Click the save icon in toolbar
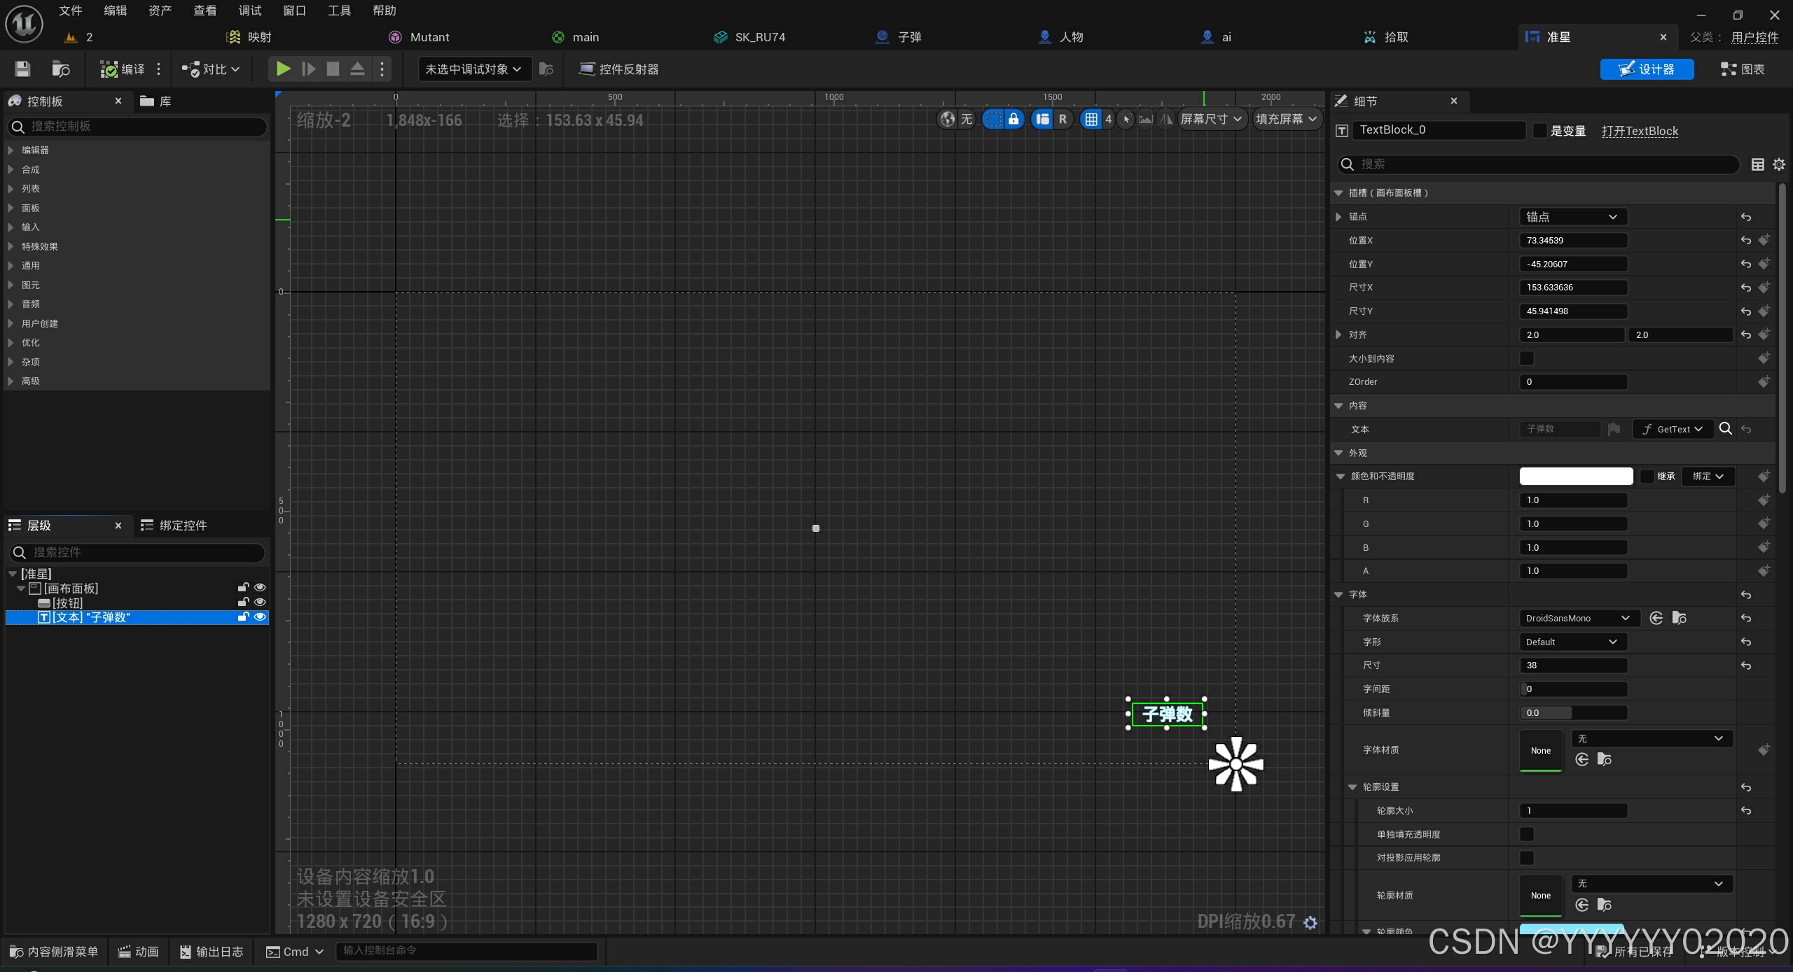Image resolution: width=1793 pixels, height=972 pixels. [22, 69]
